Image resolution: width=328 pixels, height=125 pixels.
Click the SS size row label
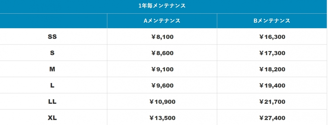tap(52, 37)
